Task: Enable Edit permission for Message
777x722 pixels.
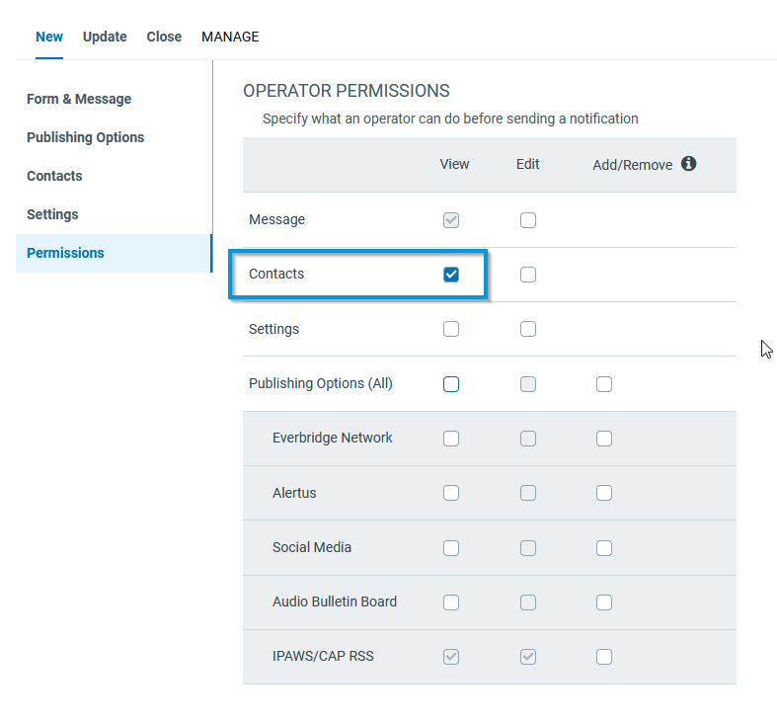Action: pos(528,220)
